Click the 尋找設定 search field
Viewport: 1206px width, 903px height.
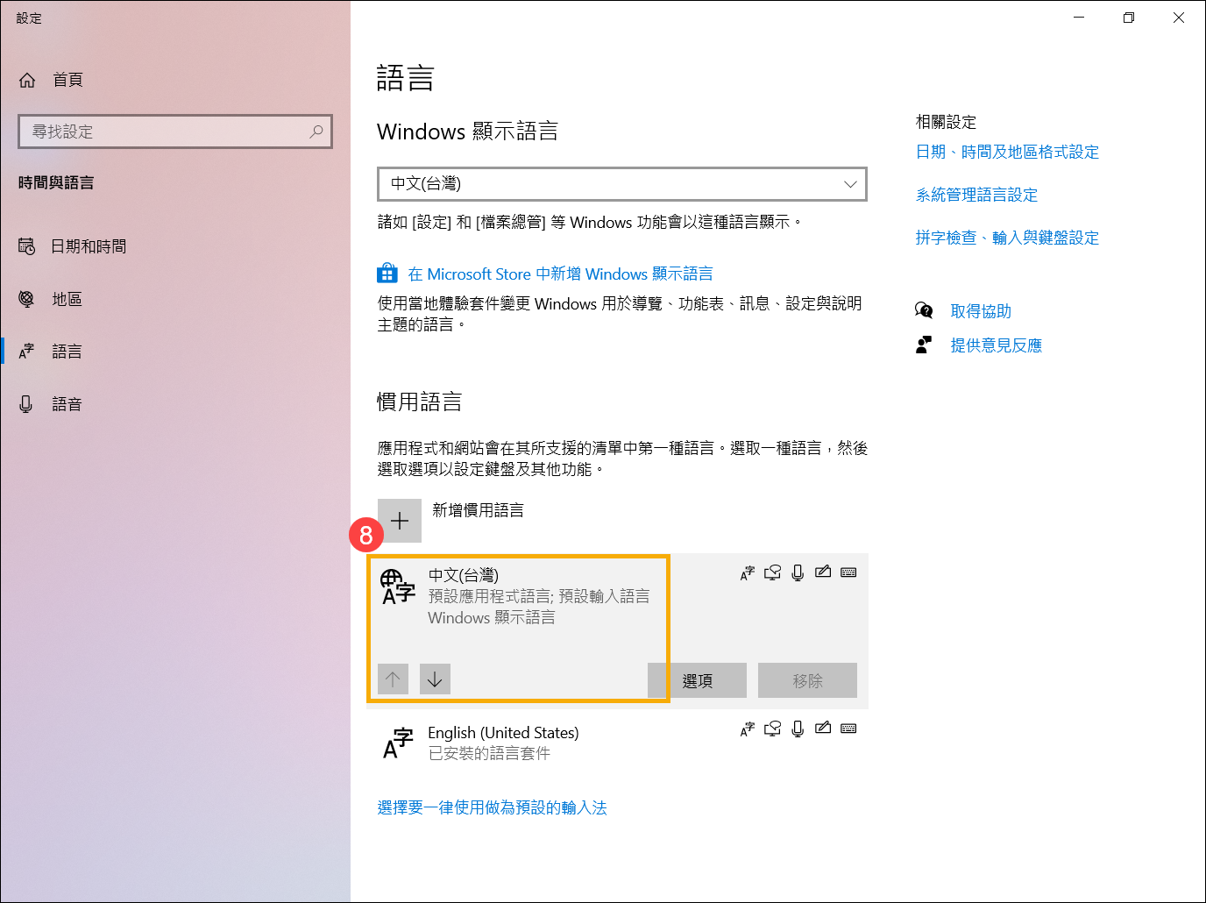pyautogui.click(x=175, y=132)
